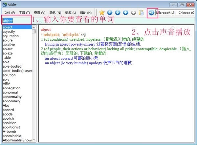Viewport: 197px width, 145px height.
Task: Click word list scrollbar up arrow
Action: pos(34,27)
